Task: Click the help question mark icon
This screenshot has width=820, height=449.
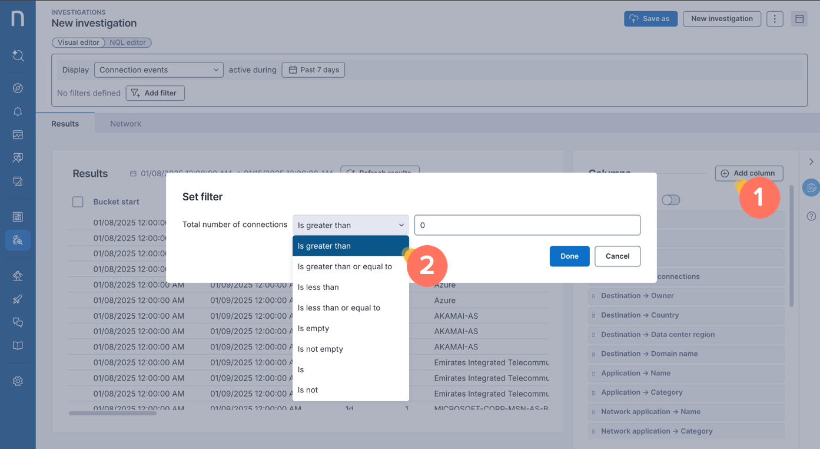Action: point(811,216)
